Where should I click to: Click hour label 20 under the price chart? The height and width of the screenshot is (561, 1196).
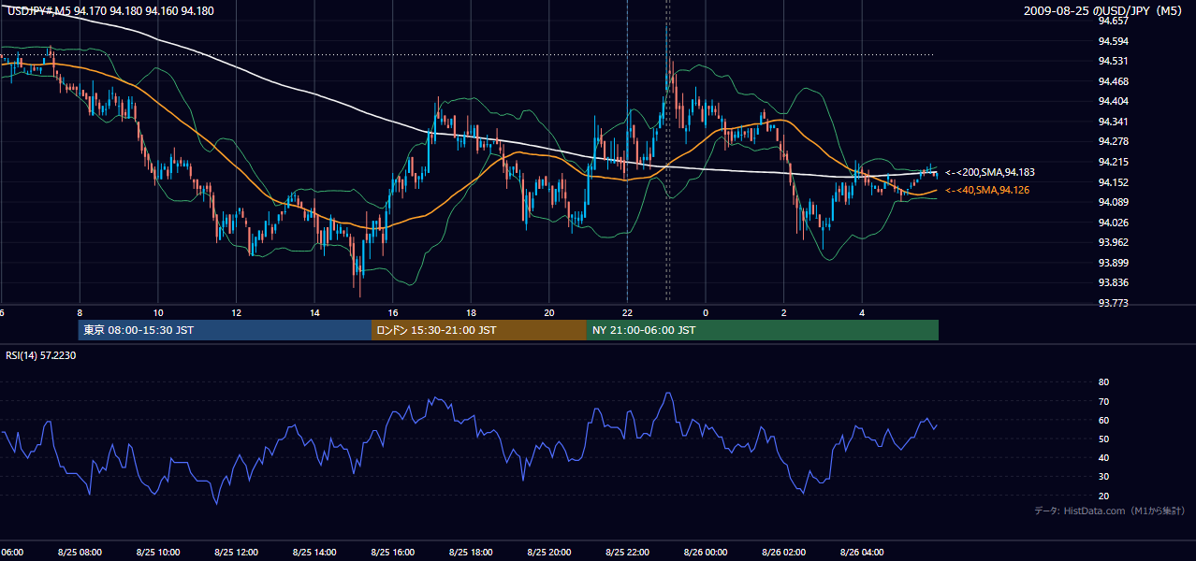549,313
